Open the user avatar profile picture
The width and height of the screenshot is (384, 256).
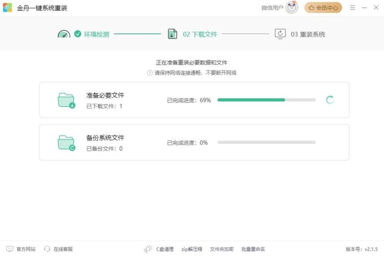pos(292,8)
